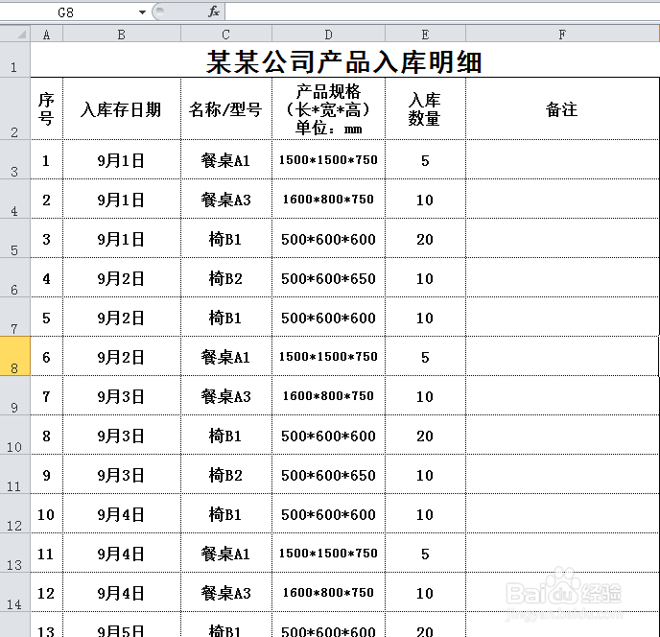Click quantity 20 in row 10
The height and width of the screenshot is (637, 660).
[x=425, y=436]
